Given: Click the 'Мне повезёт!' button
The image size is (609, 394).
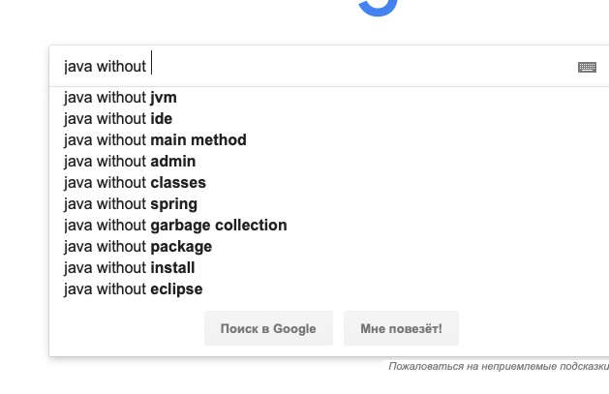Looking at the screenshot, I should click(401, 328).
